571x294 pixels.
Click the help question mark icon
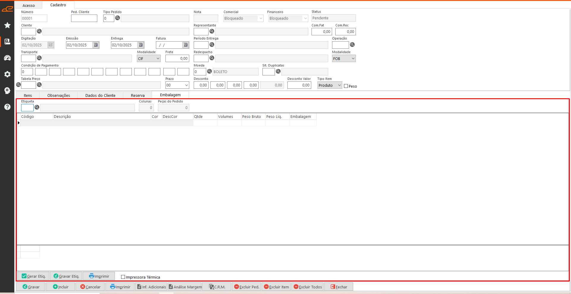point(7,107)
